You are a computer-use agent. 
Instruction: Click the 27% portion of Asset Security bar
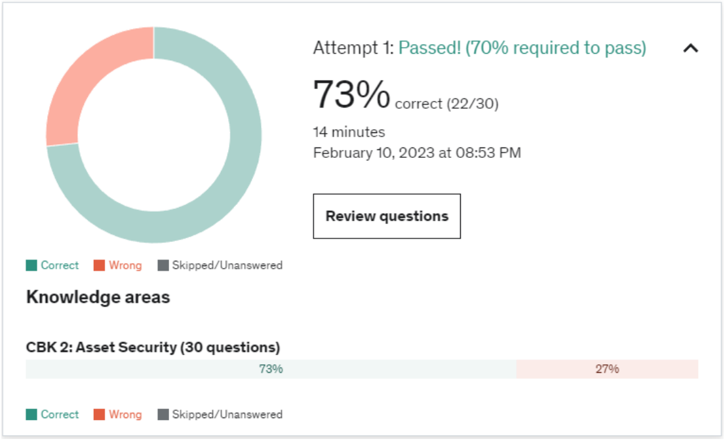pos(607,369)
